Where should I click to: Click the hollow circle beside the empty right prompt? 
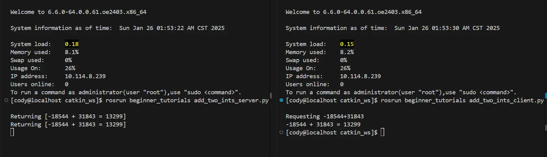point(281,132)
